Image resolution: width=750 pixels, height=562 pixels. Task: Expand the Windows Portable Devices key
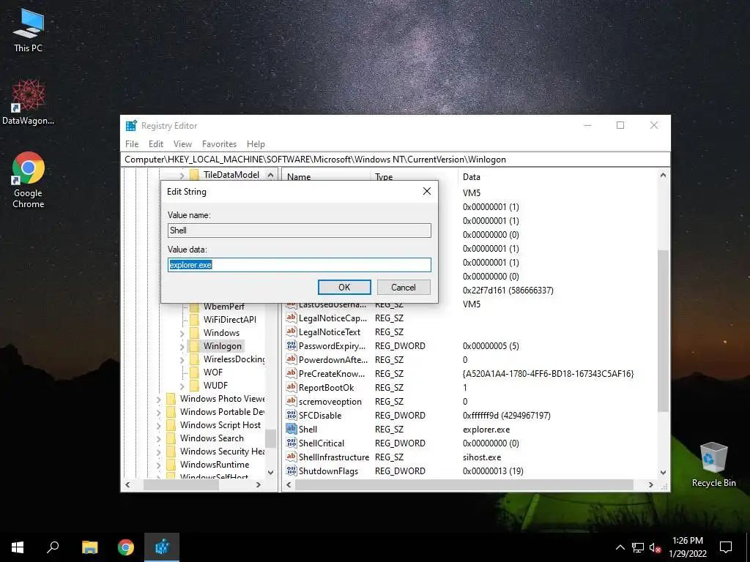(x=158, y=412)
